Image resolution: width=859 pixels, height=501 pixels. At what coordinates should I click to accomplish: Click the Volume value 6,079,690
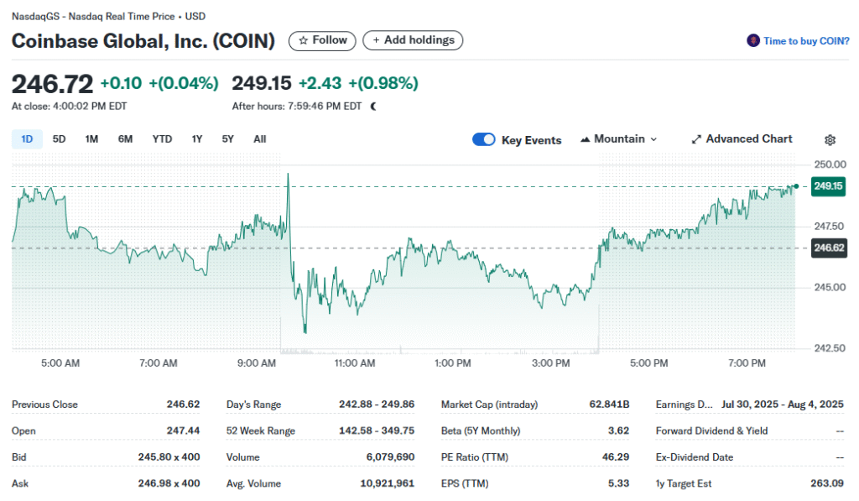(390, 457)
